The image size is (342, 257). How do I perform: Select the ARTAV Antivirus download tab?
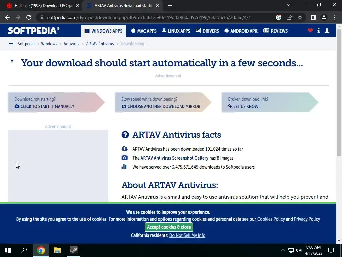(x=123, y=6)
